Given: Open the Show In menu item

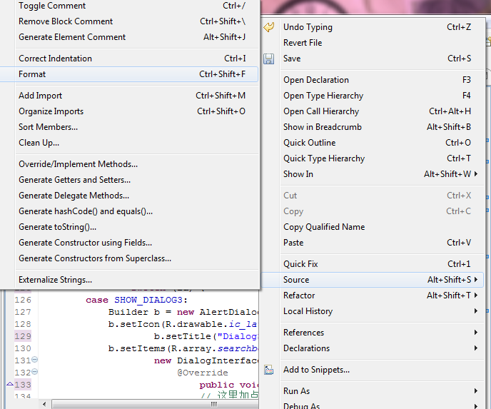Looking at the screenshot, I should pyautogui.click(x=373, y=174).
